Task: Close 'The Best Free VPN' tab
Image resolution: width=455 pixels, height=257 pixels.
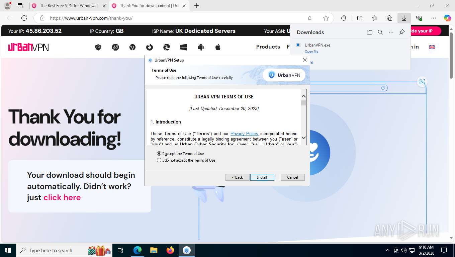Action: 104,6
